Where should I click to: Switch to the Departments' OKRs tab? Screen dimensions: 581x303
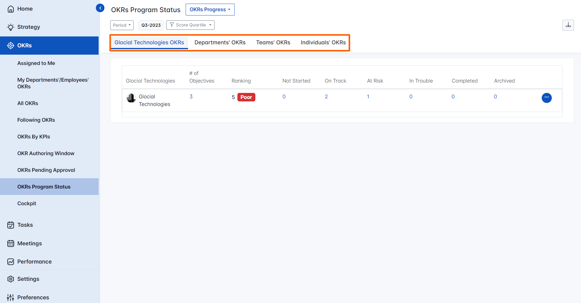click(x=220, y=43)
